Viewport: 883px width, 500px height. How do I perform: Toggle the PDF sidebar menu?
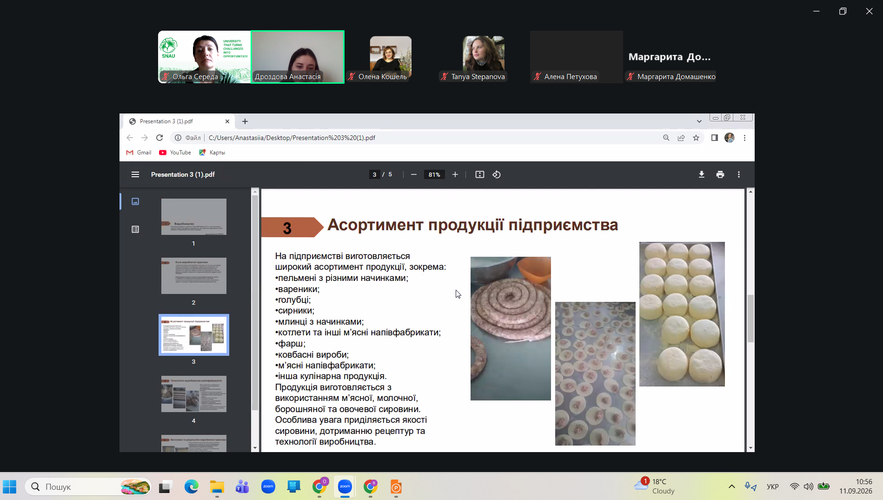[x=135, y=174]
